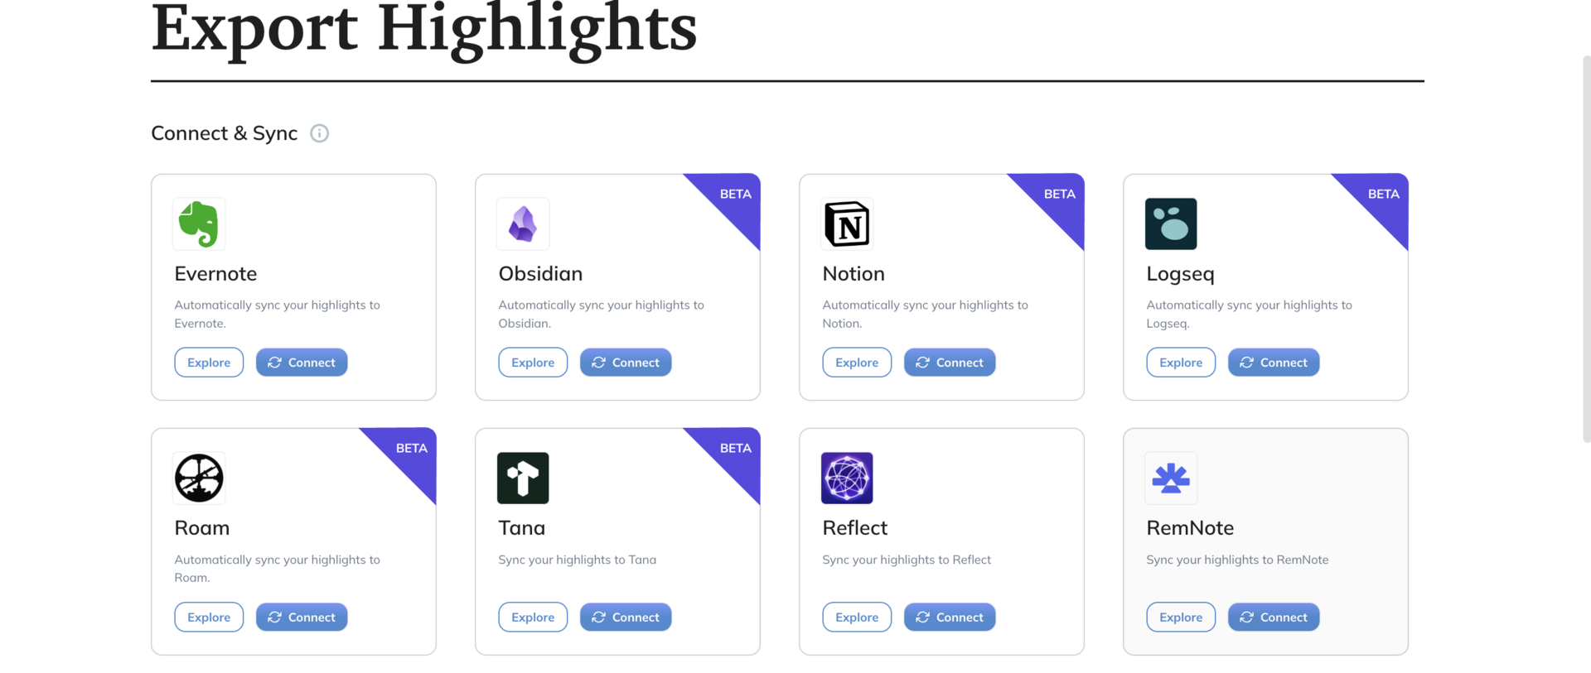
Task: Click the Roam Research logo icon
Action: click(x=199, y=478)
